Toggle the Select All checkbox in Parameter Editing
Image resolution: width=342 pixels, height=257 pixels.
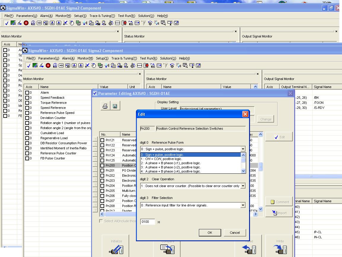point(101,221)
